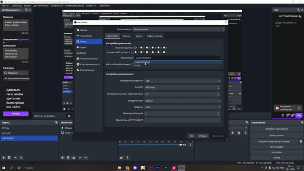Image resolution: width=304 pixels, height=171 pixels.
Task: Switch to the Audio (Аудио) output tab
Action: point(139,36)
